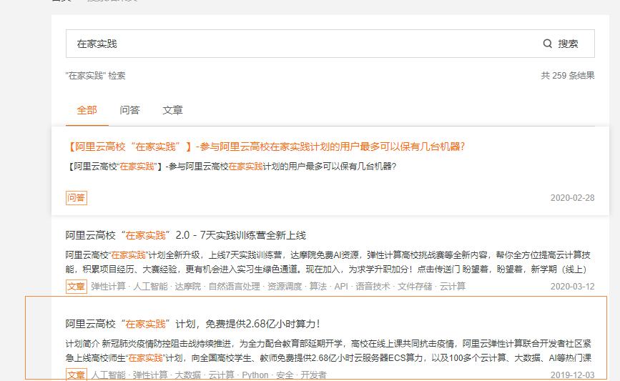Select the 文件存储 tag

tap(415, 286)
